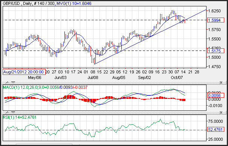The height and width of the screenshot is (146, 228).
Task: Click the MACD value label 0.0056
Action: pos(216,95)
